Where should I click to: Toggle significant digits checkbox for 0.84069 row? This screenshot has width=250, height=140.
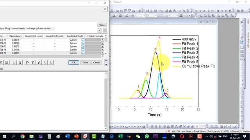(83, 43)
